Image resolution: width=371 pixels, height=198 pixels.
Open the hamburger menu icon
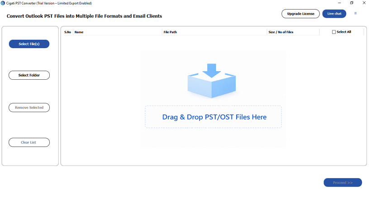coord(355,14)
